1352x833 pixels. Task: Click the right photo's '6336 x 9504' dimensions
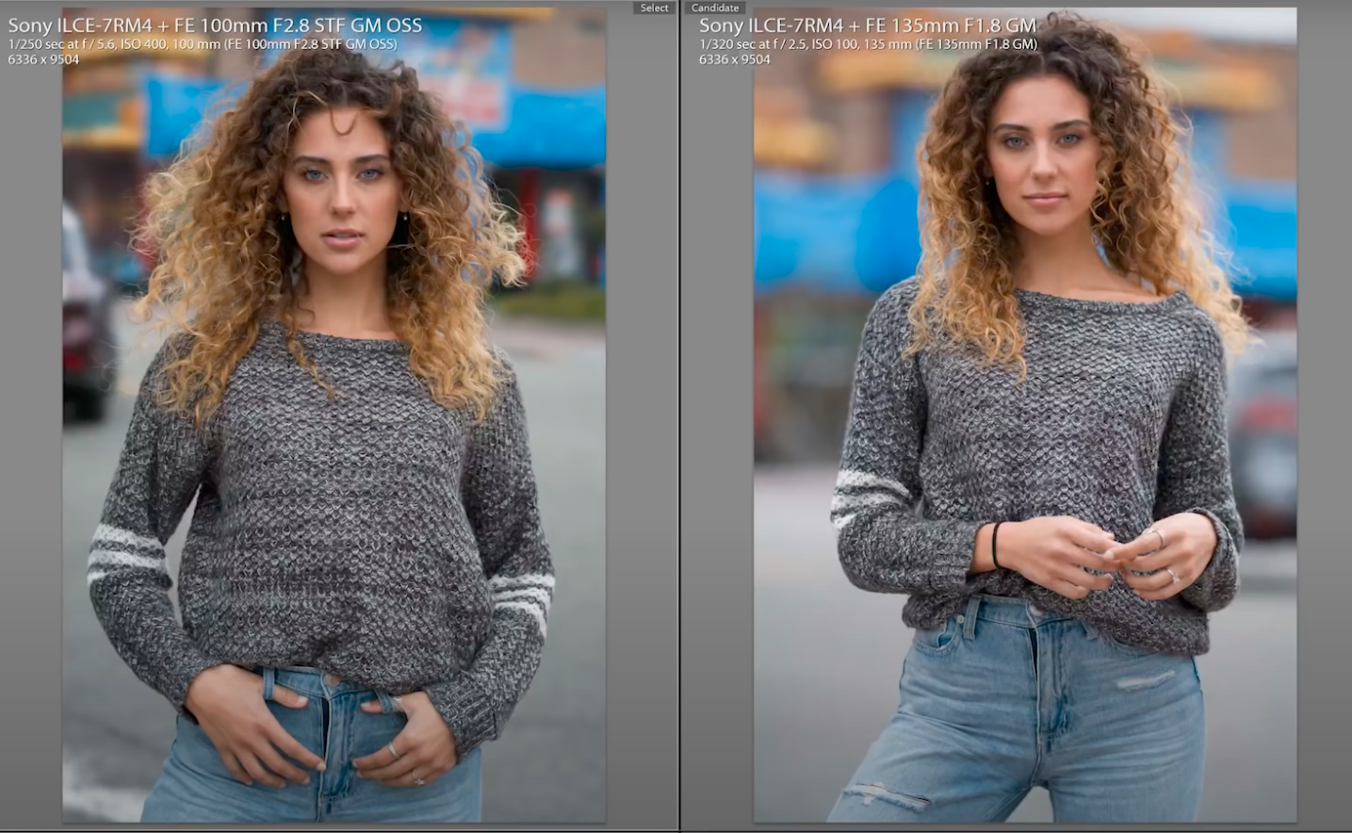coord(735,59)
